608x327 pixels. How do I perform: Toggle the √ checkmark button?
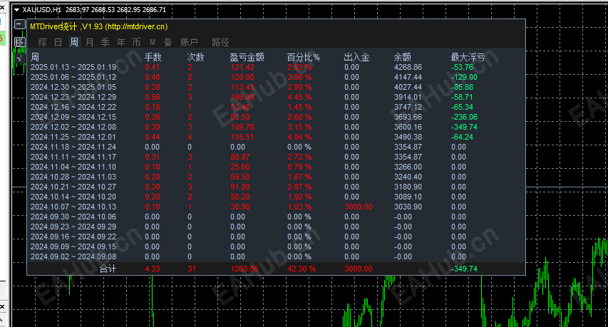20,58
